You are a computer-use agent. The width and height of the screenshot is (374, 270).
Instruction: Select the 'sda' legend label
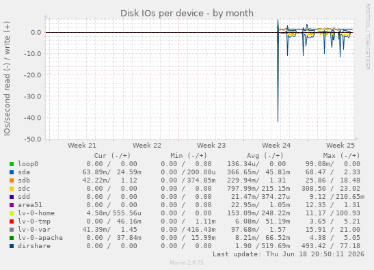(x=24, y=172)
